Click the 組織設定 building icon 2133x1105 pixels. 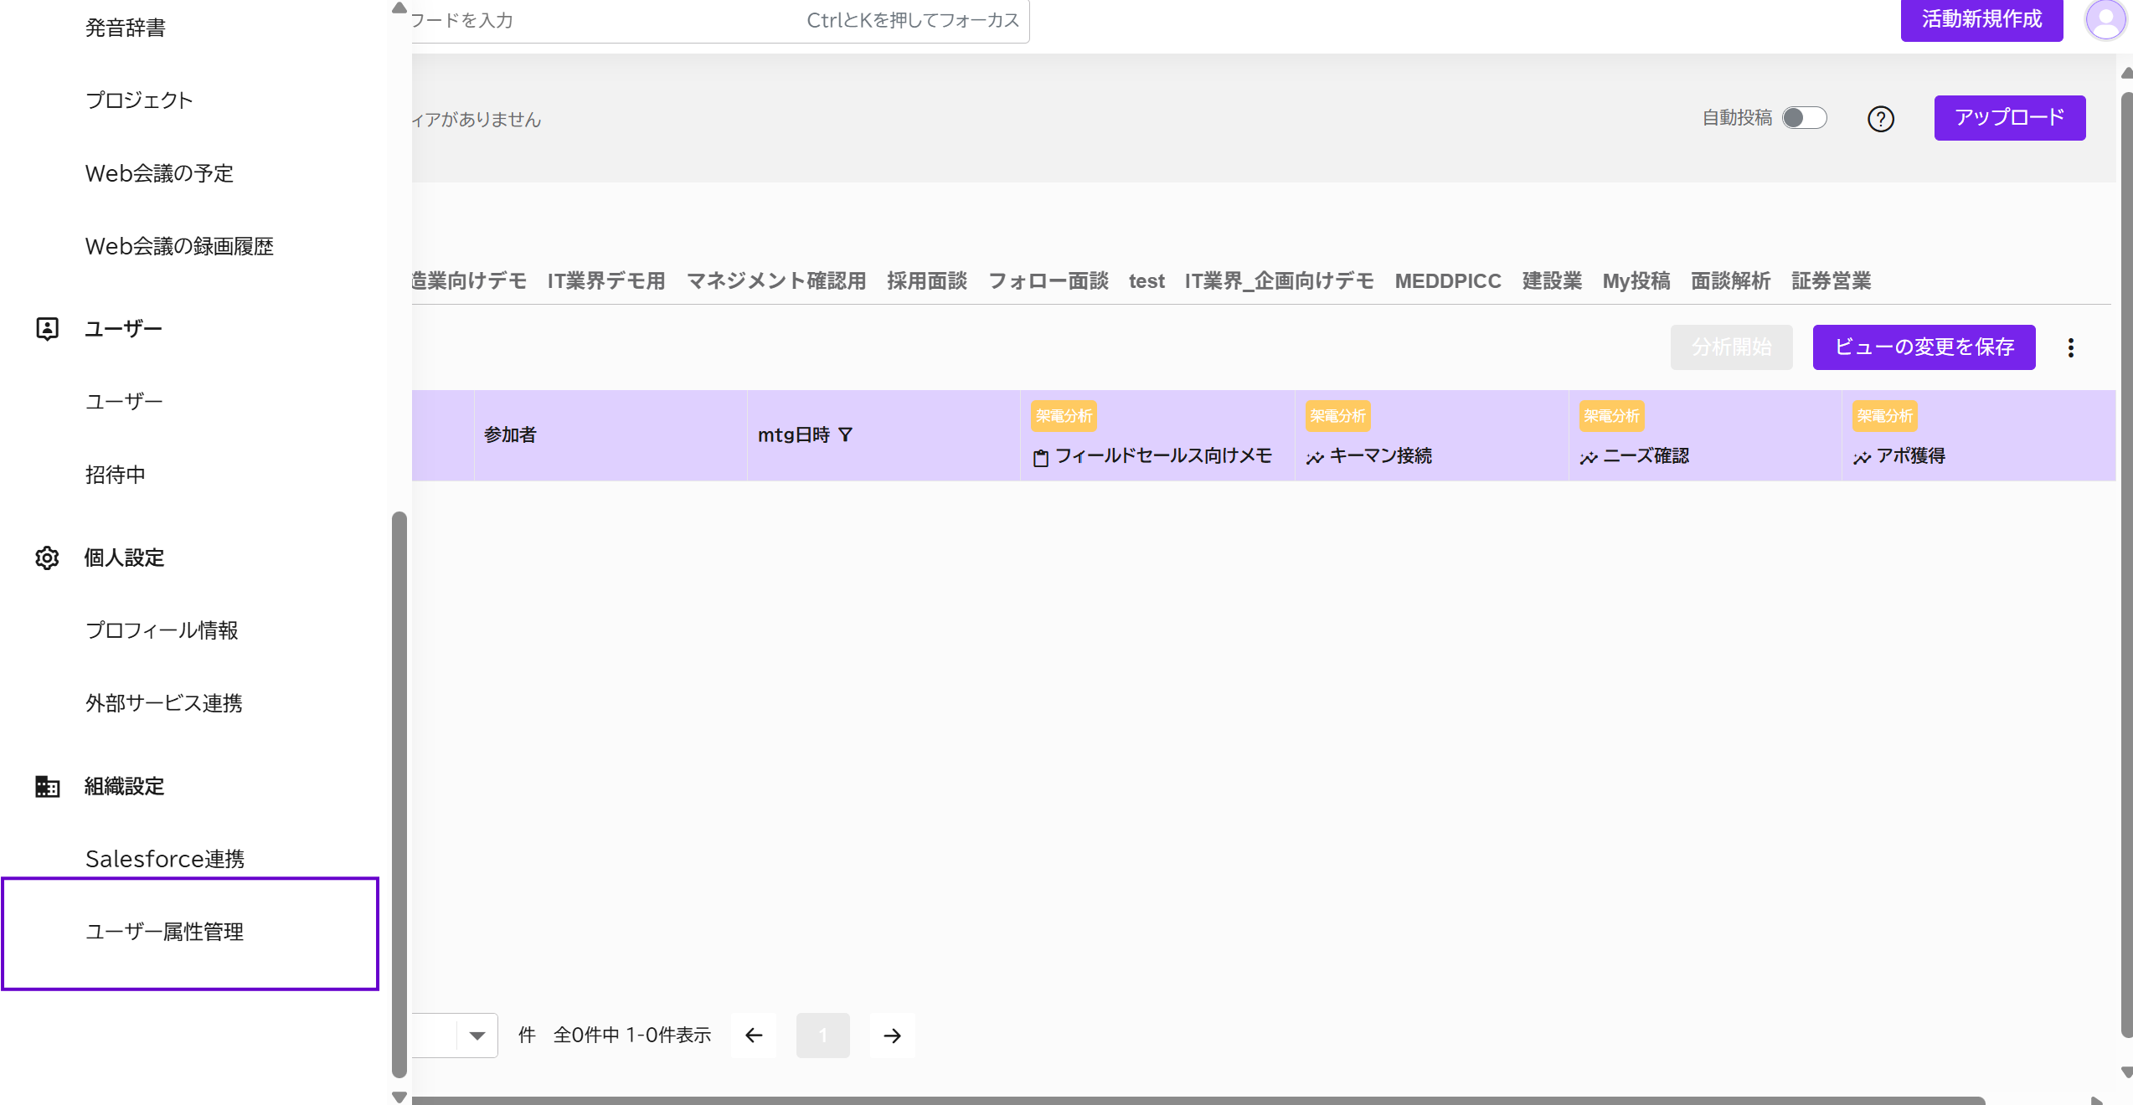48,786
